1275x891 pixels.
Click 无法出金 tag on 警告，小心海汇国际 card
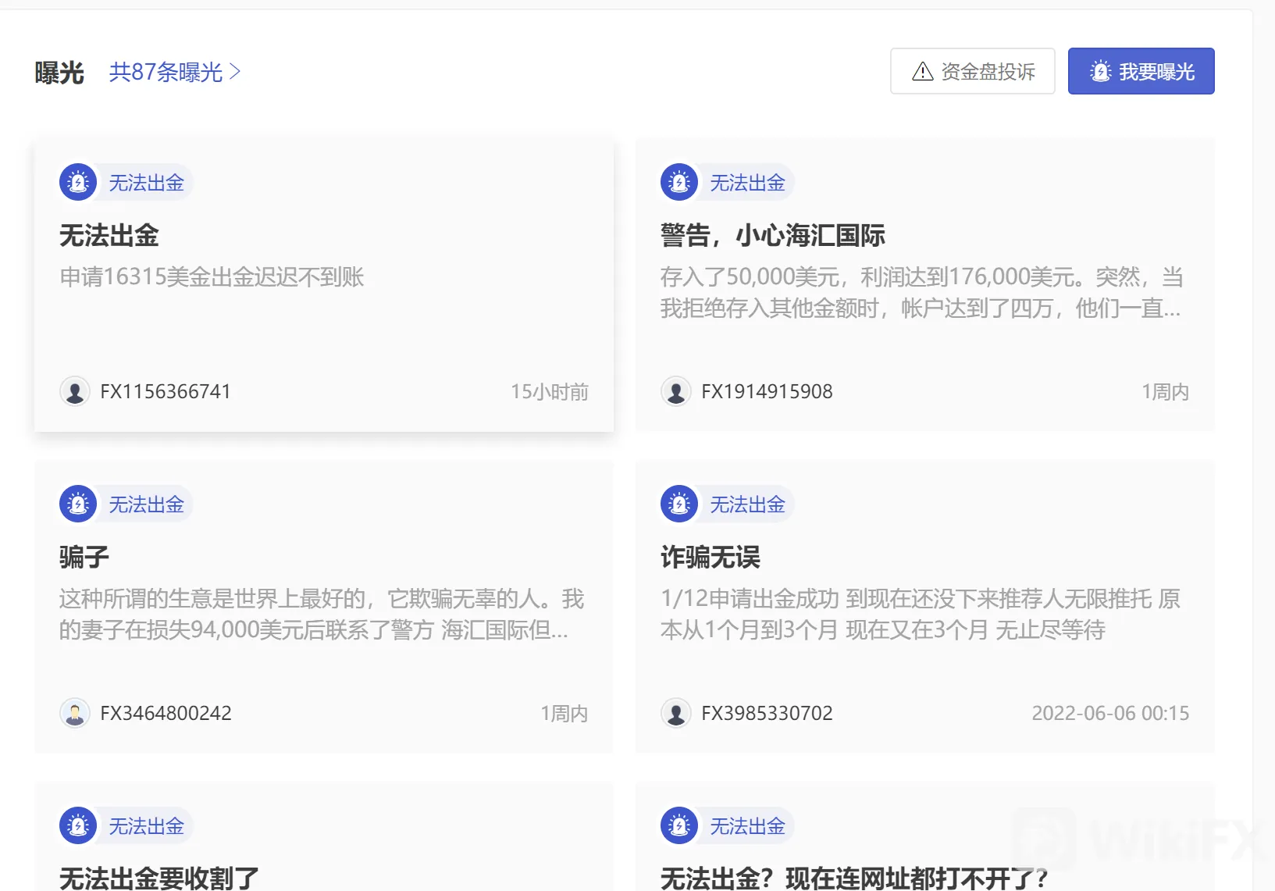[x=747, y=183]
